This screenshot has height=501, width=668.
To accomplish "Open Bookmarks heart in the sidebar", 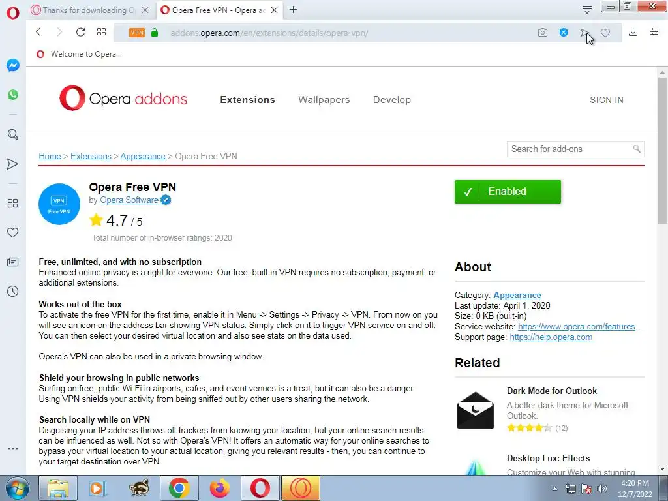I will click(13, 233).
